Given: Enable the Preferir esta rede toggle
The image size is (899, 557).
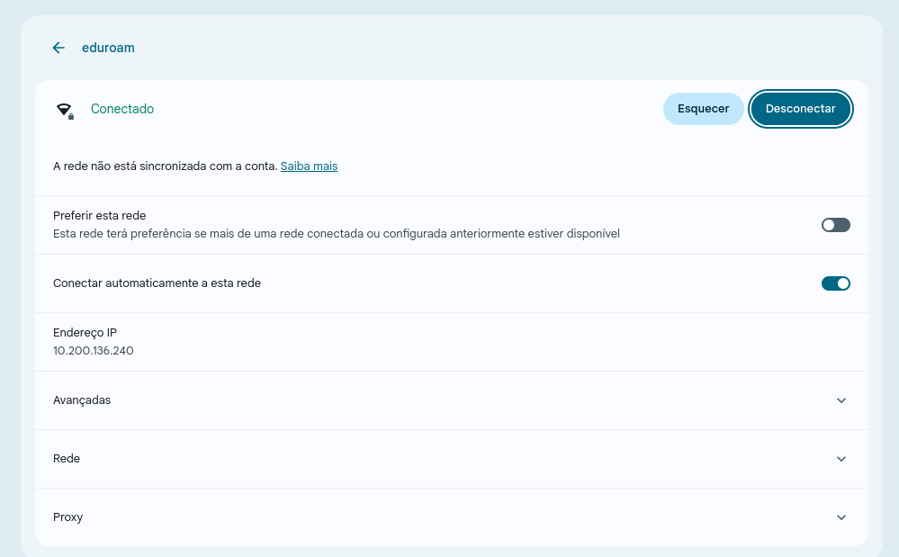Looking at the screenshot, I should pos(835,225).
